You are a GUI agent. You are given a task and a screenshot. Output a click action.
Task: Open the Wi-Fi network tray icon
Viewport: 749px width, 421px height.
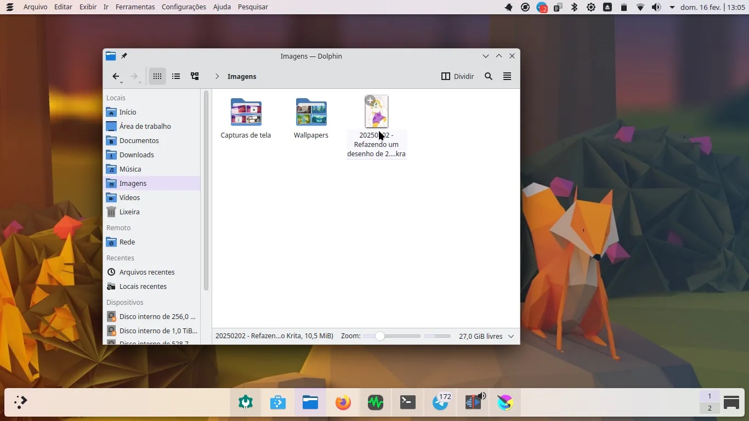pos(640,7)
